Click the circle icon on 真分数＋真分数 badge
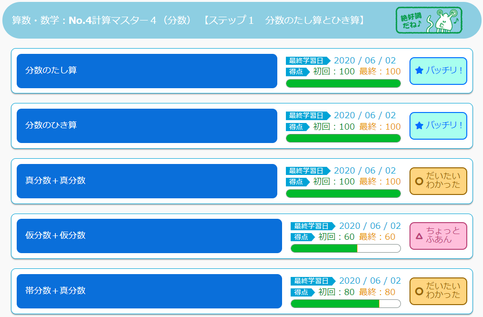This screenshot has height=317, width=483. point(419,181)
